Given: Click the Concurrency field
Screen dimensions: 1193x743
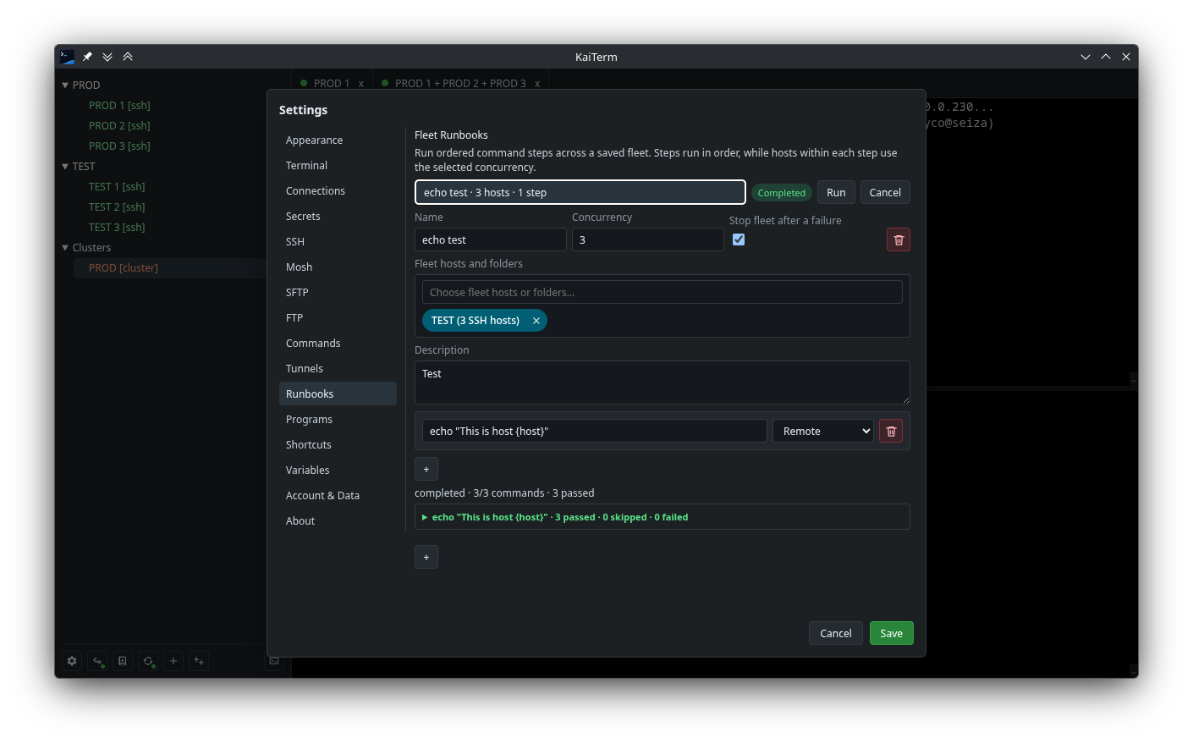Looking at the screenshot, I should (648, 240).
